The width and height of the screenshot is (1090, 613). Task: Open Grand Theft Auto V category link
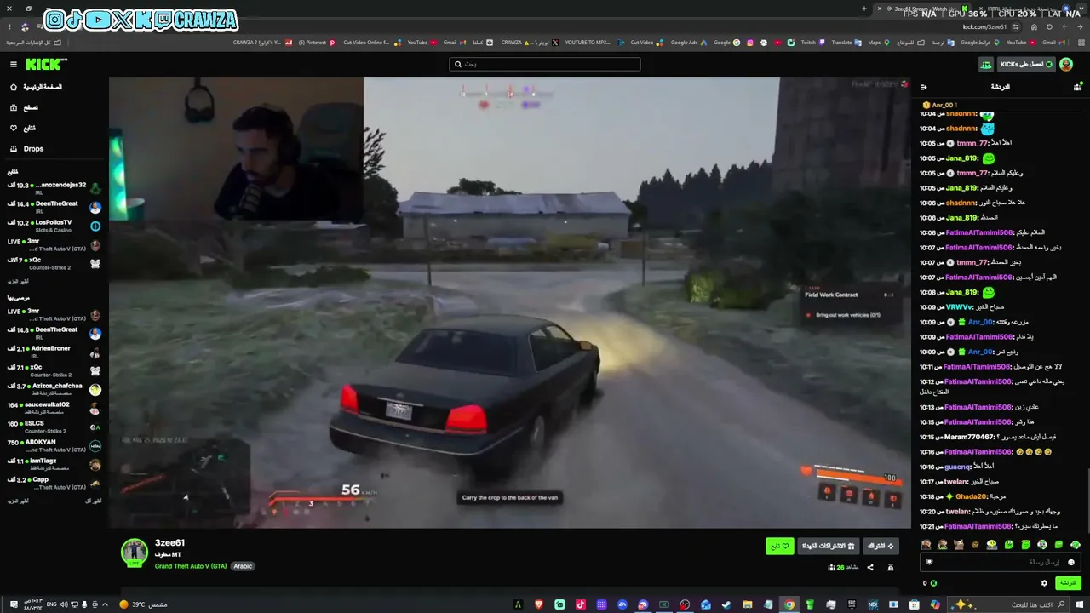point(191,566)
